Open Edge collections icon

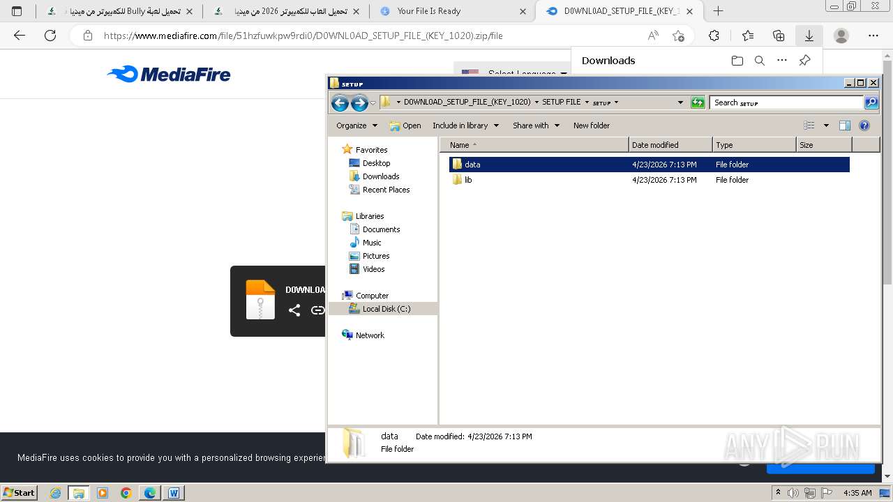point(779,36)
